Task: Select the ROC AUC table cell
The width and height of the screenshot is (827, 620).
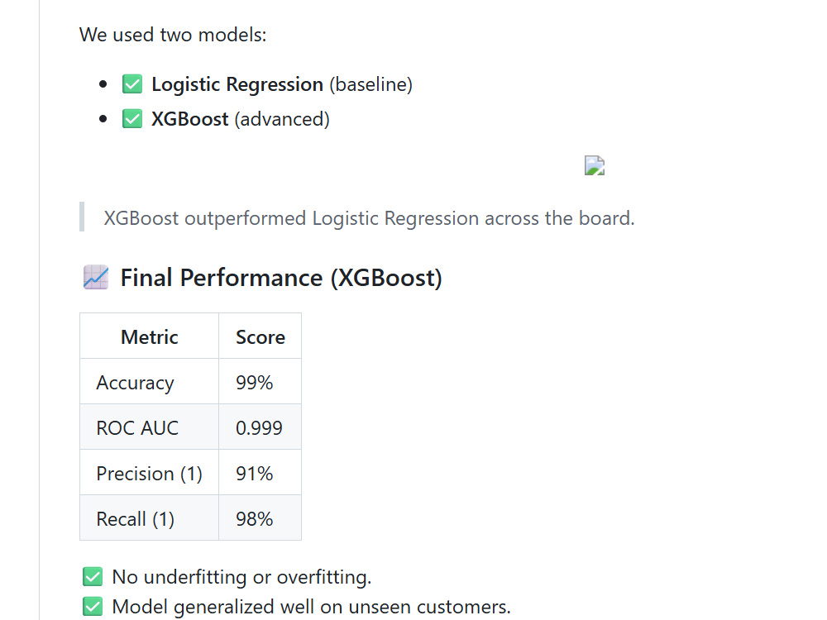Action: (149, 427)
